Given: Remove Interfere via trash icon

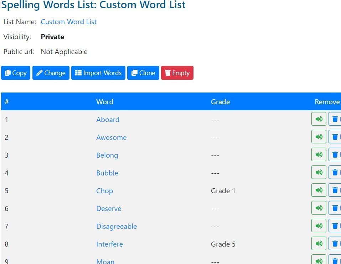Looking at the screenshot, I should (x=335, y=244).
